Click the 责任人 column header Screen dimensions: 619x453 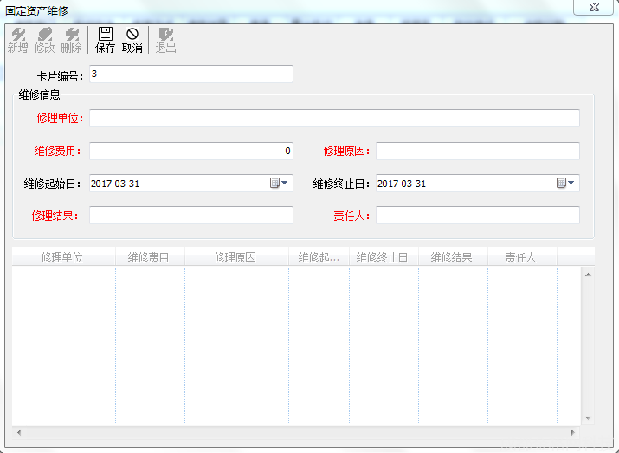click(x=520, y=257)
